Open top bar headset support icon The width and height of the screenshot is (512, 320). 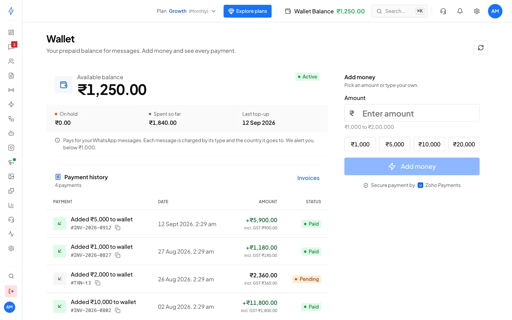pos(443,11)
